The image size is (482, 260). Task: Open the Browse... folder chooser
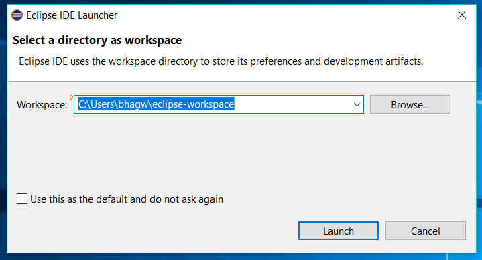click(410, 104)
